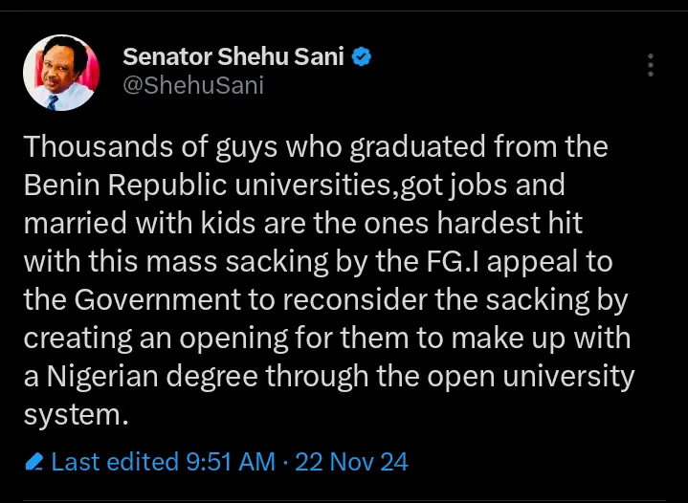The height and width of the screenshot is (503, 688).
Task: Click the final word system. in tweet
Action: pos(76,415)
